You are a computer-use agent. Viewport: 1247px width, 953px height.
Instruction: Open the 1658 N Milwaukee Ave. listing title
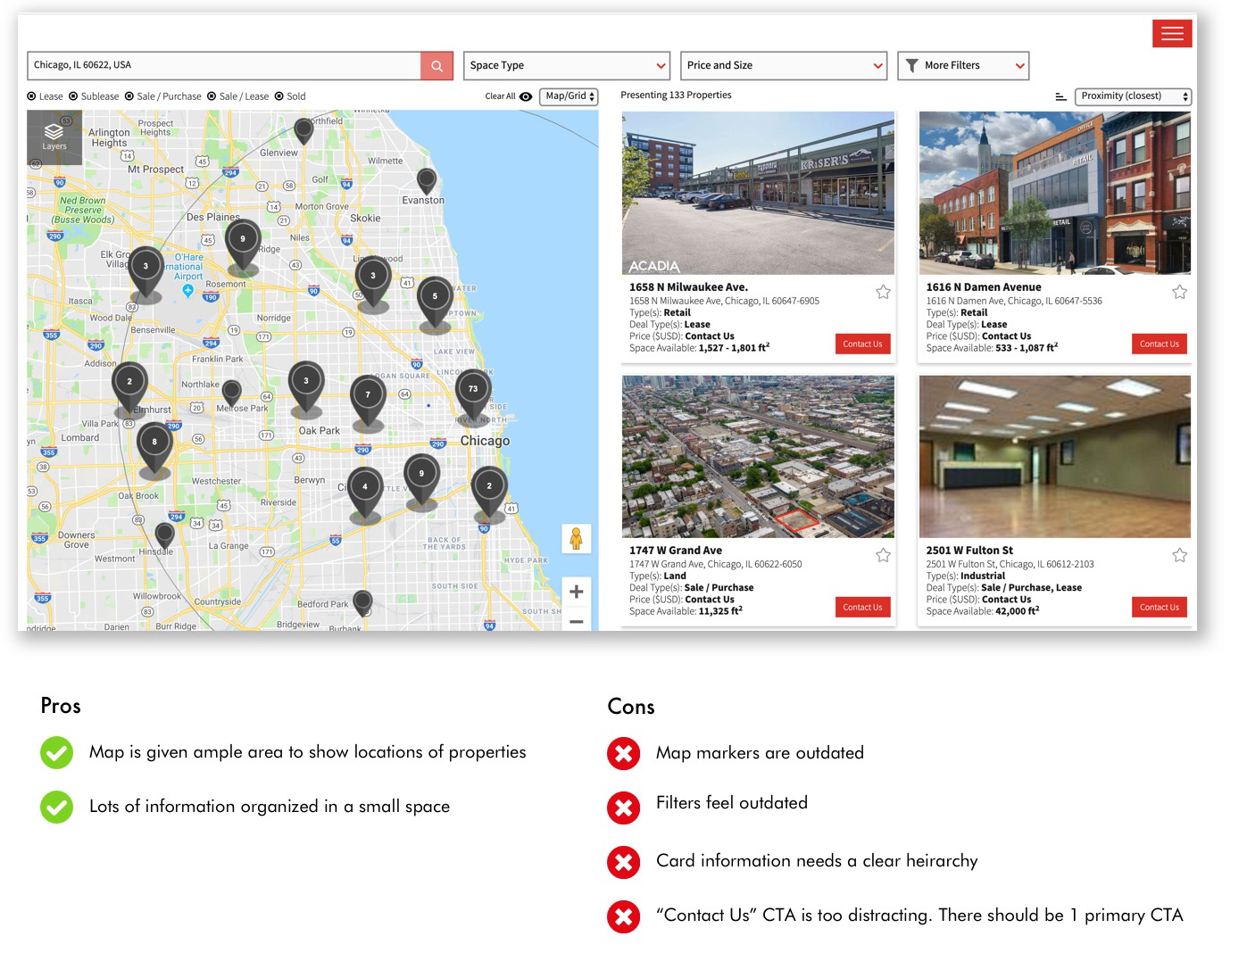(x=688, y=287)
